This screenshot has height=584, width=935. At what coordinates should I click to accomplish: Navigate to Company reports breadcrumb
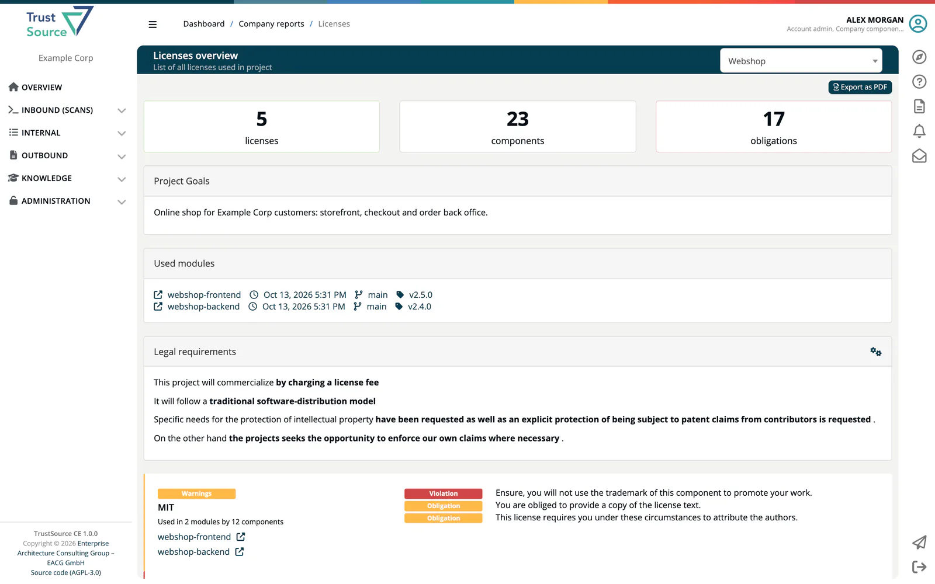coord(271,24)
